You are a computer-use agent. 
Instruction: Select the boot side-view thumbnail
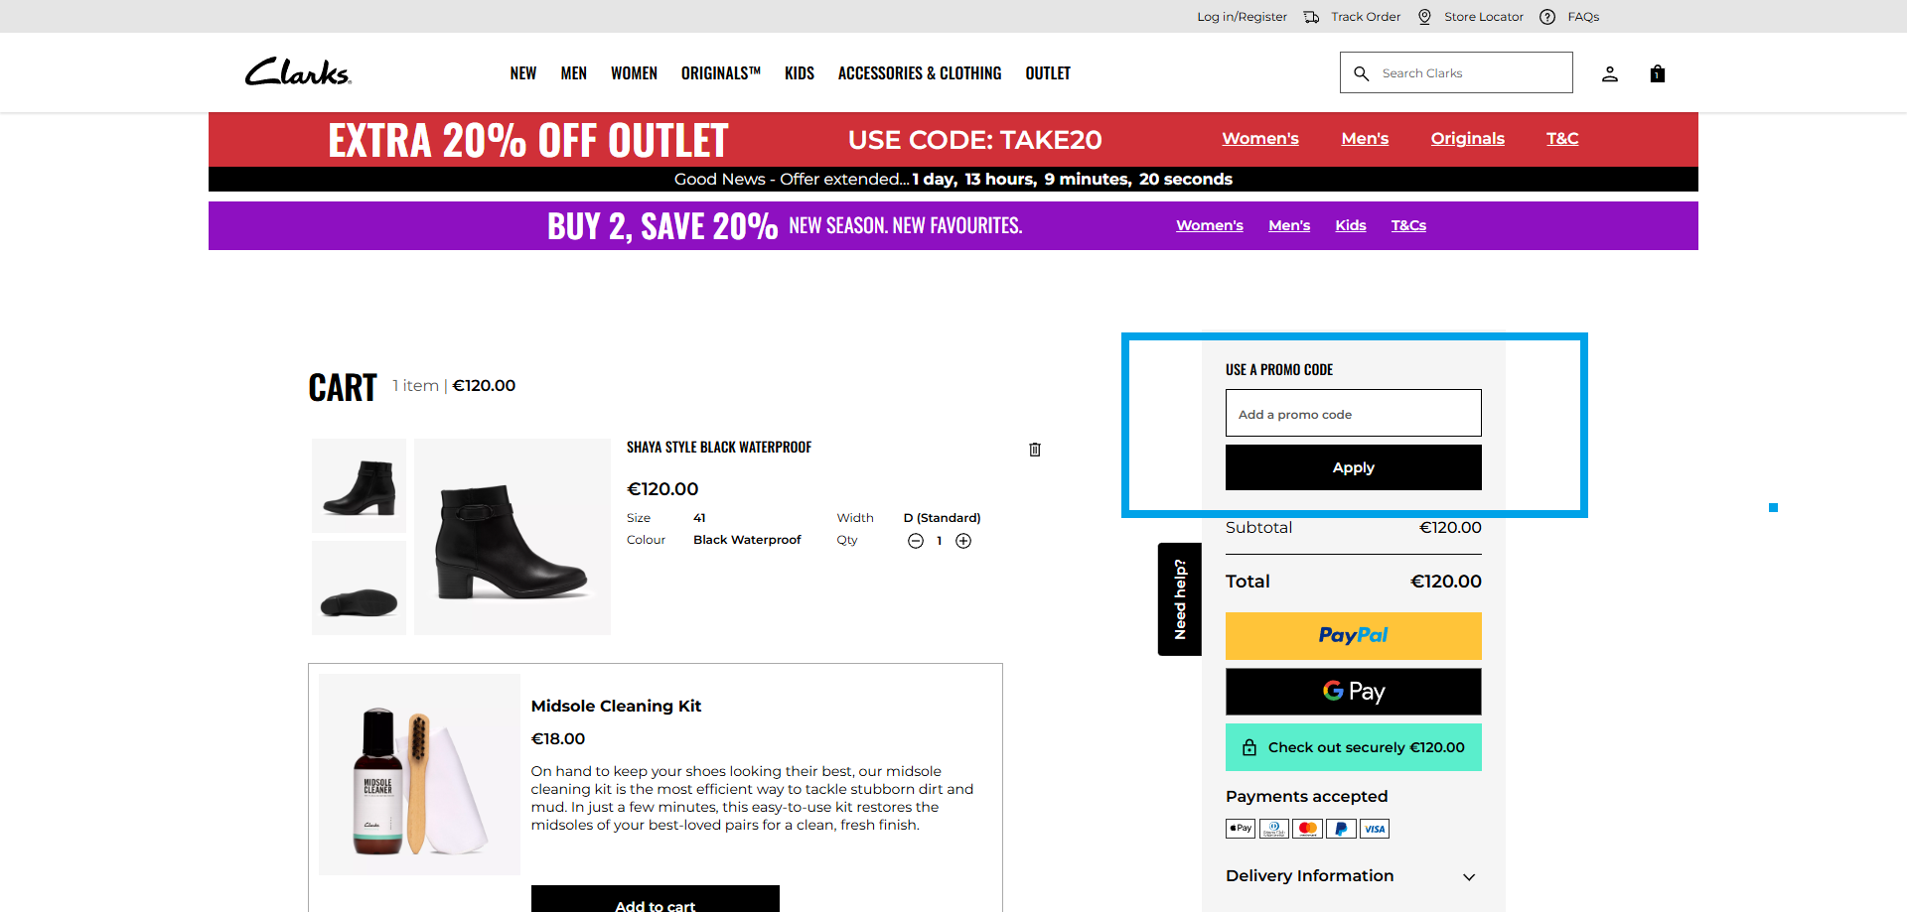click(359, 486)
